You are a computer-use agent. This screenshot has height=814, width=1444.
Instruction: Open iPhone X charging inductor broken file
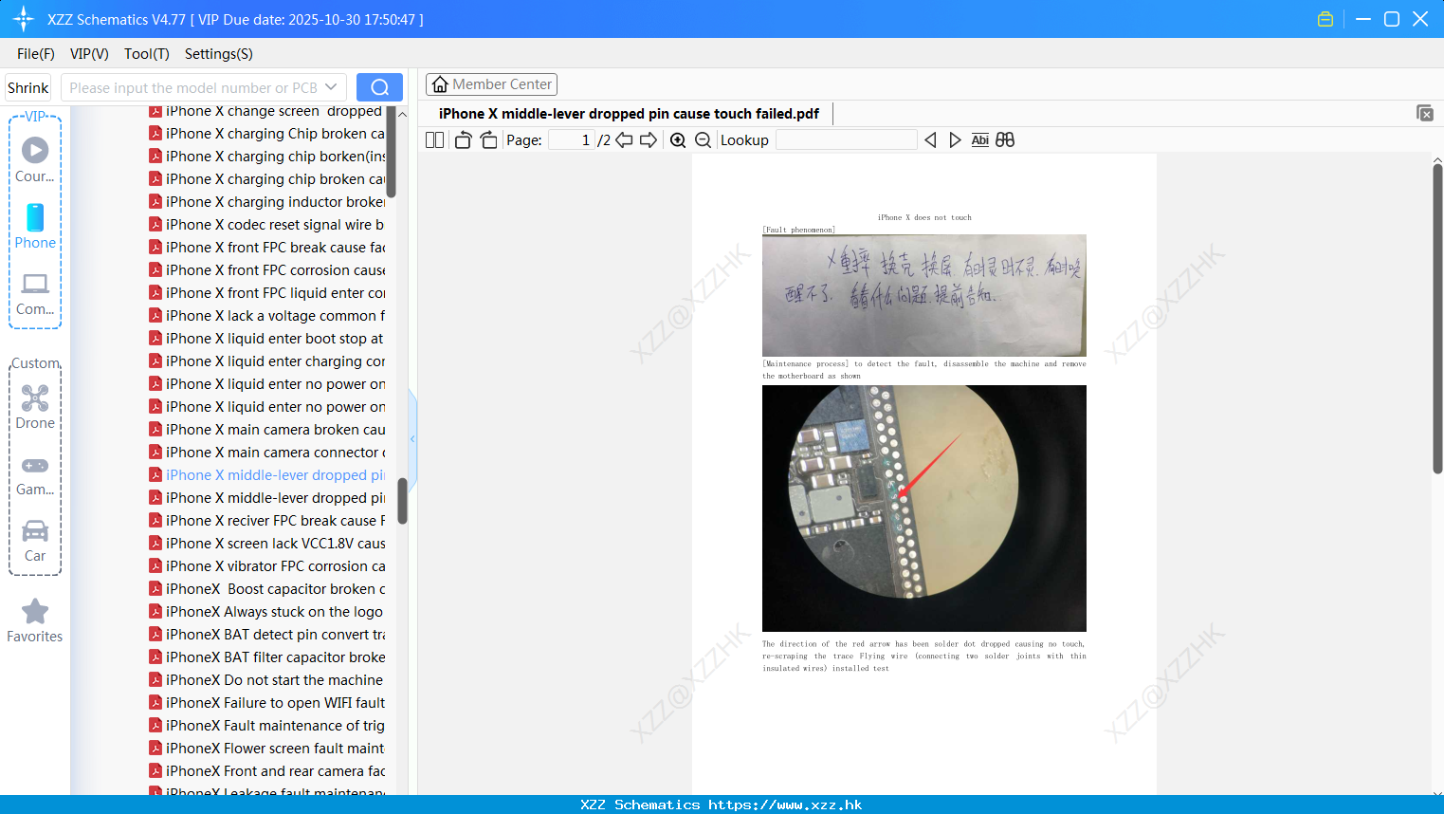(x=267, y=202)
